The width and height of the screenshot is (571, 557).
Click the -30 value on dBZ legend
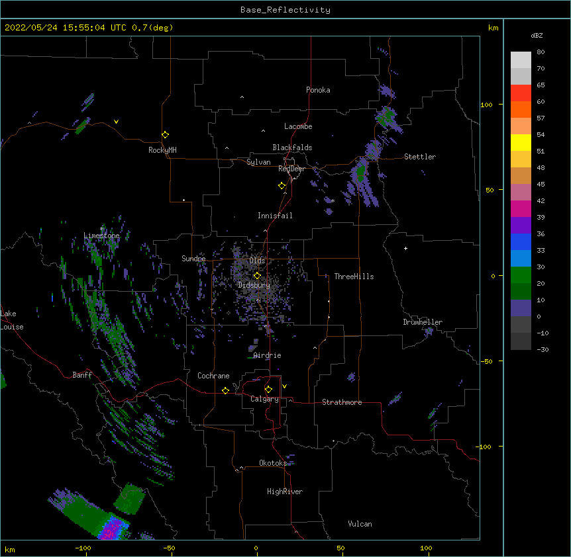click(543, 350)
